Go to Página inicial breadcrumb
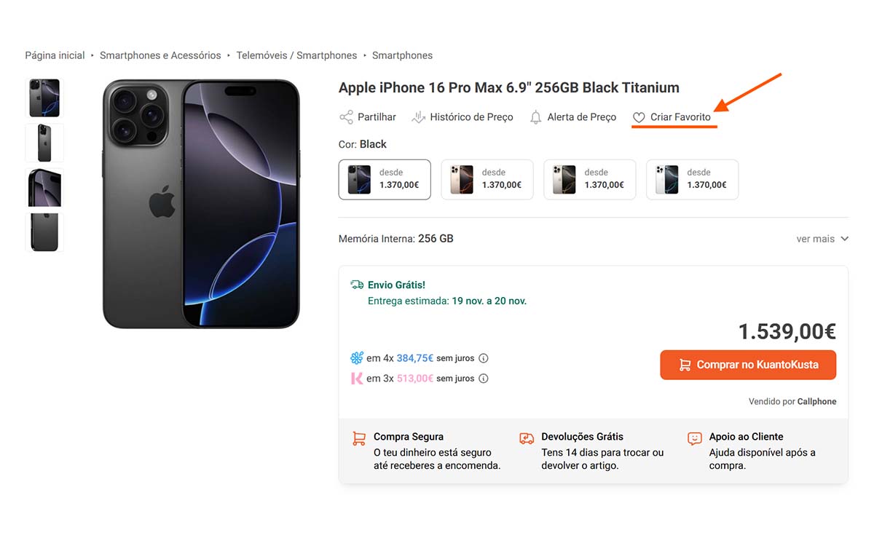The image size is (874, 546). pos(55,55)
